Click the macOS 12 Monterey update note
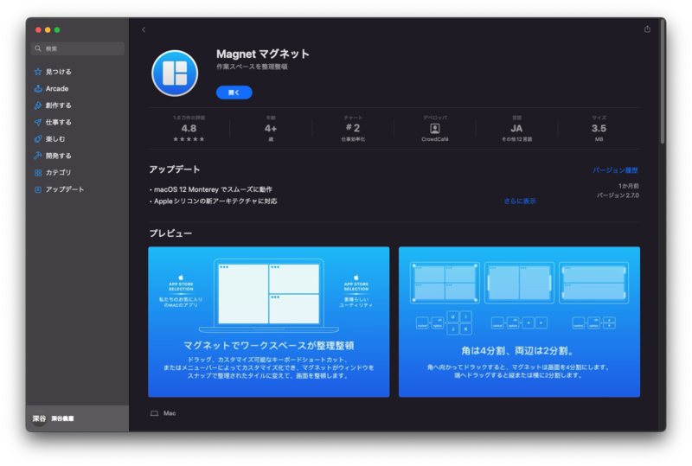 (211, 189)
